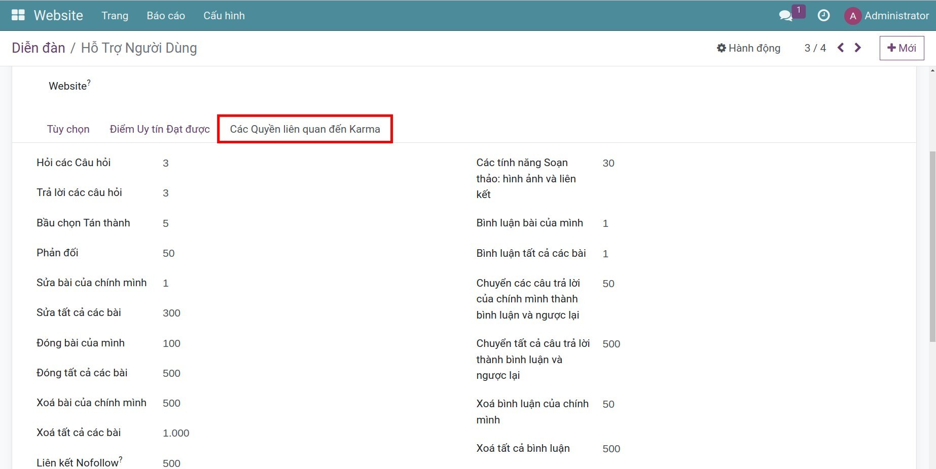Select Các Quyền liên quan đến Karma tab
The height and width of the screenshot is (469, 936).
pos(305,129)
